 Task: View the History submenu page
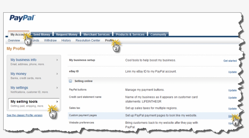(66, 40)
